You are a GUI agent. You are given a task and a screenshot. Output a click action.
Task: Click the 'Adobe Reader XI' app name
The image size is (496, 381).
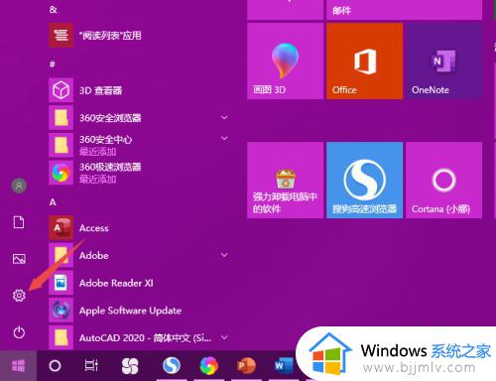116,283
